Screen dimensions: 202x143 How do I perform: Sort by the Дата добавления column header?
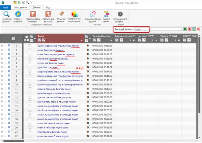coord(101,36)
